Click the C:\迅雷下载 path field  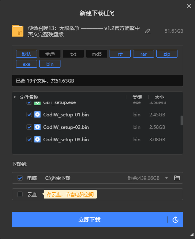tap(58, 178)
